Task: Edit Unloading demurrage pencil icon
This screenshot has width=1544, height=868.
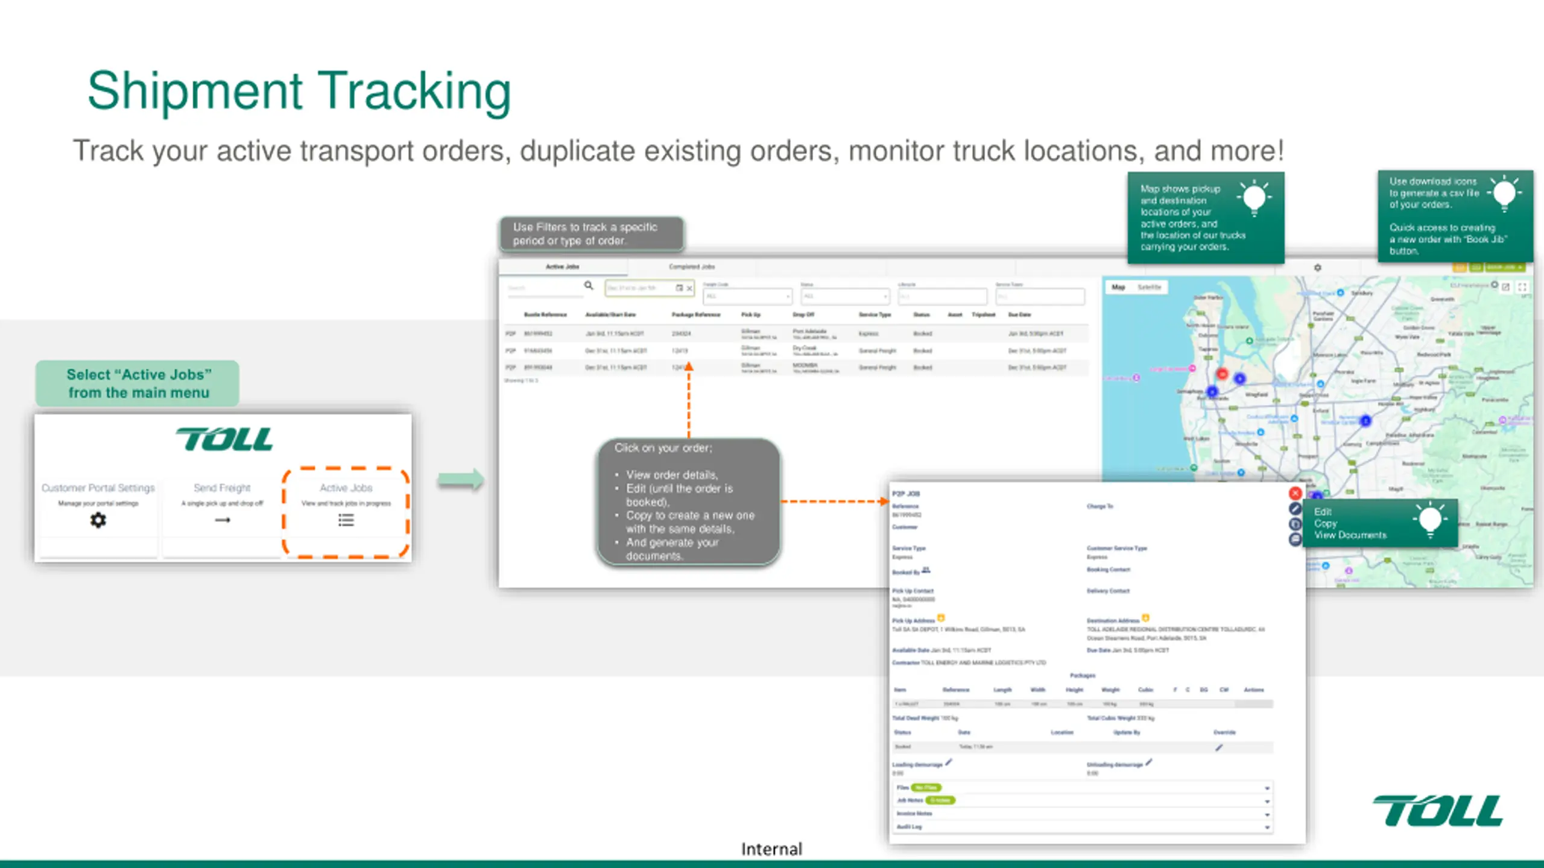Action: pos(1149,763)
